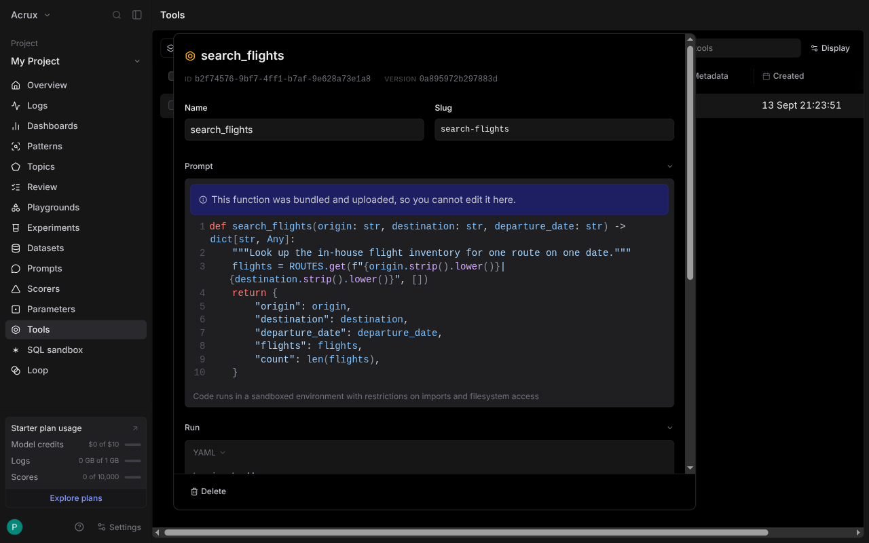Image resolution: width=869 pixels, height=543 pixels.
Task: Toggle sidebar panel collapse icon
Action: click(x=137, y=15)
